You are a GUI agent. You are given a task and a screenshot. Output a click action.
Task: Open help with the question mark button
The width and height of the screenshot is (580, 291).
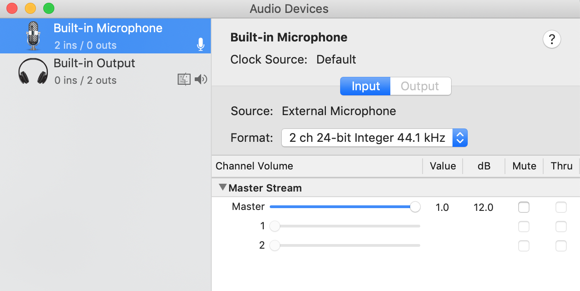tap(551, 40)
